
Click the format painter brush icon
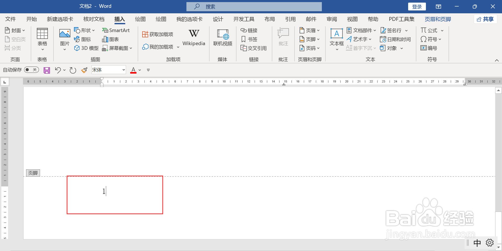84,70
